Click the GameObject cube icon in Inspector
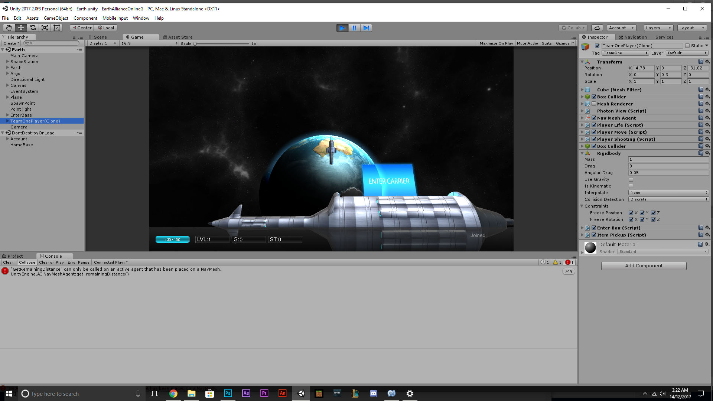Screen dimensions: 713x401 point(586,46)
